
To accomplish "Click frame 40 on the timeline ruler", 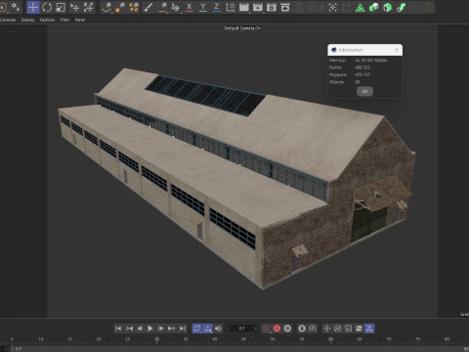I will click(215, 339).
